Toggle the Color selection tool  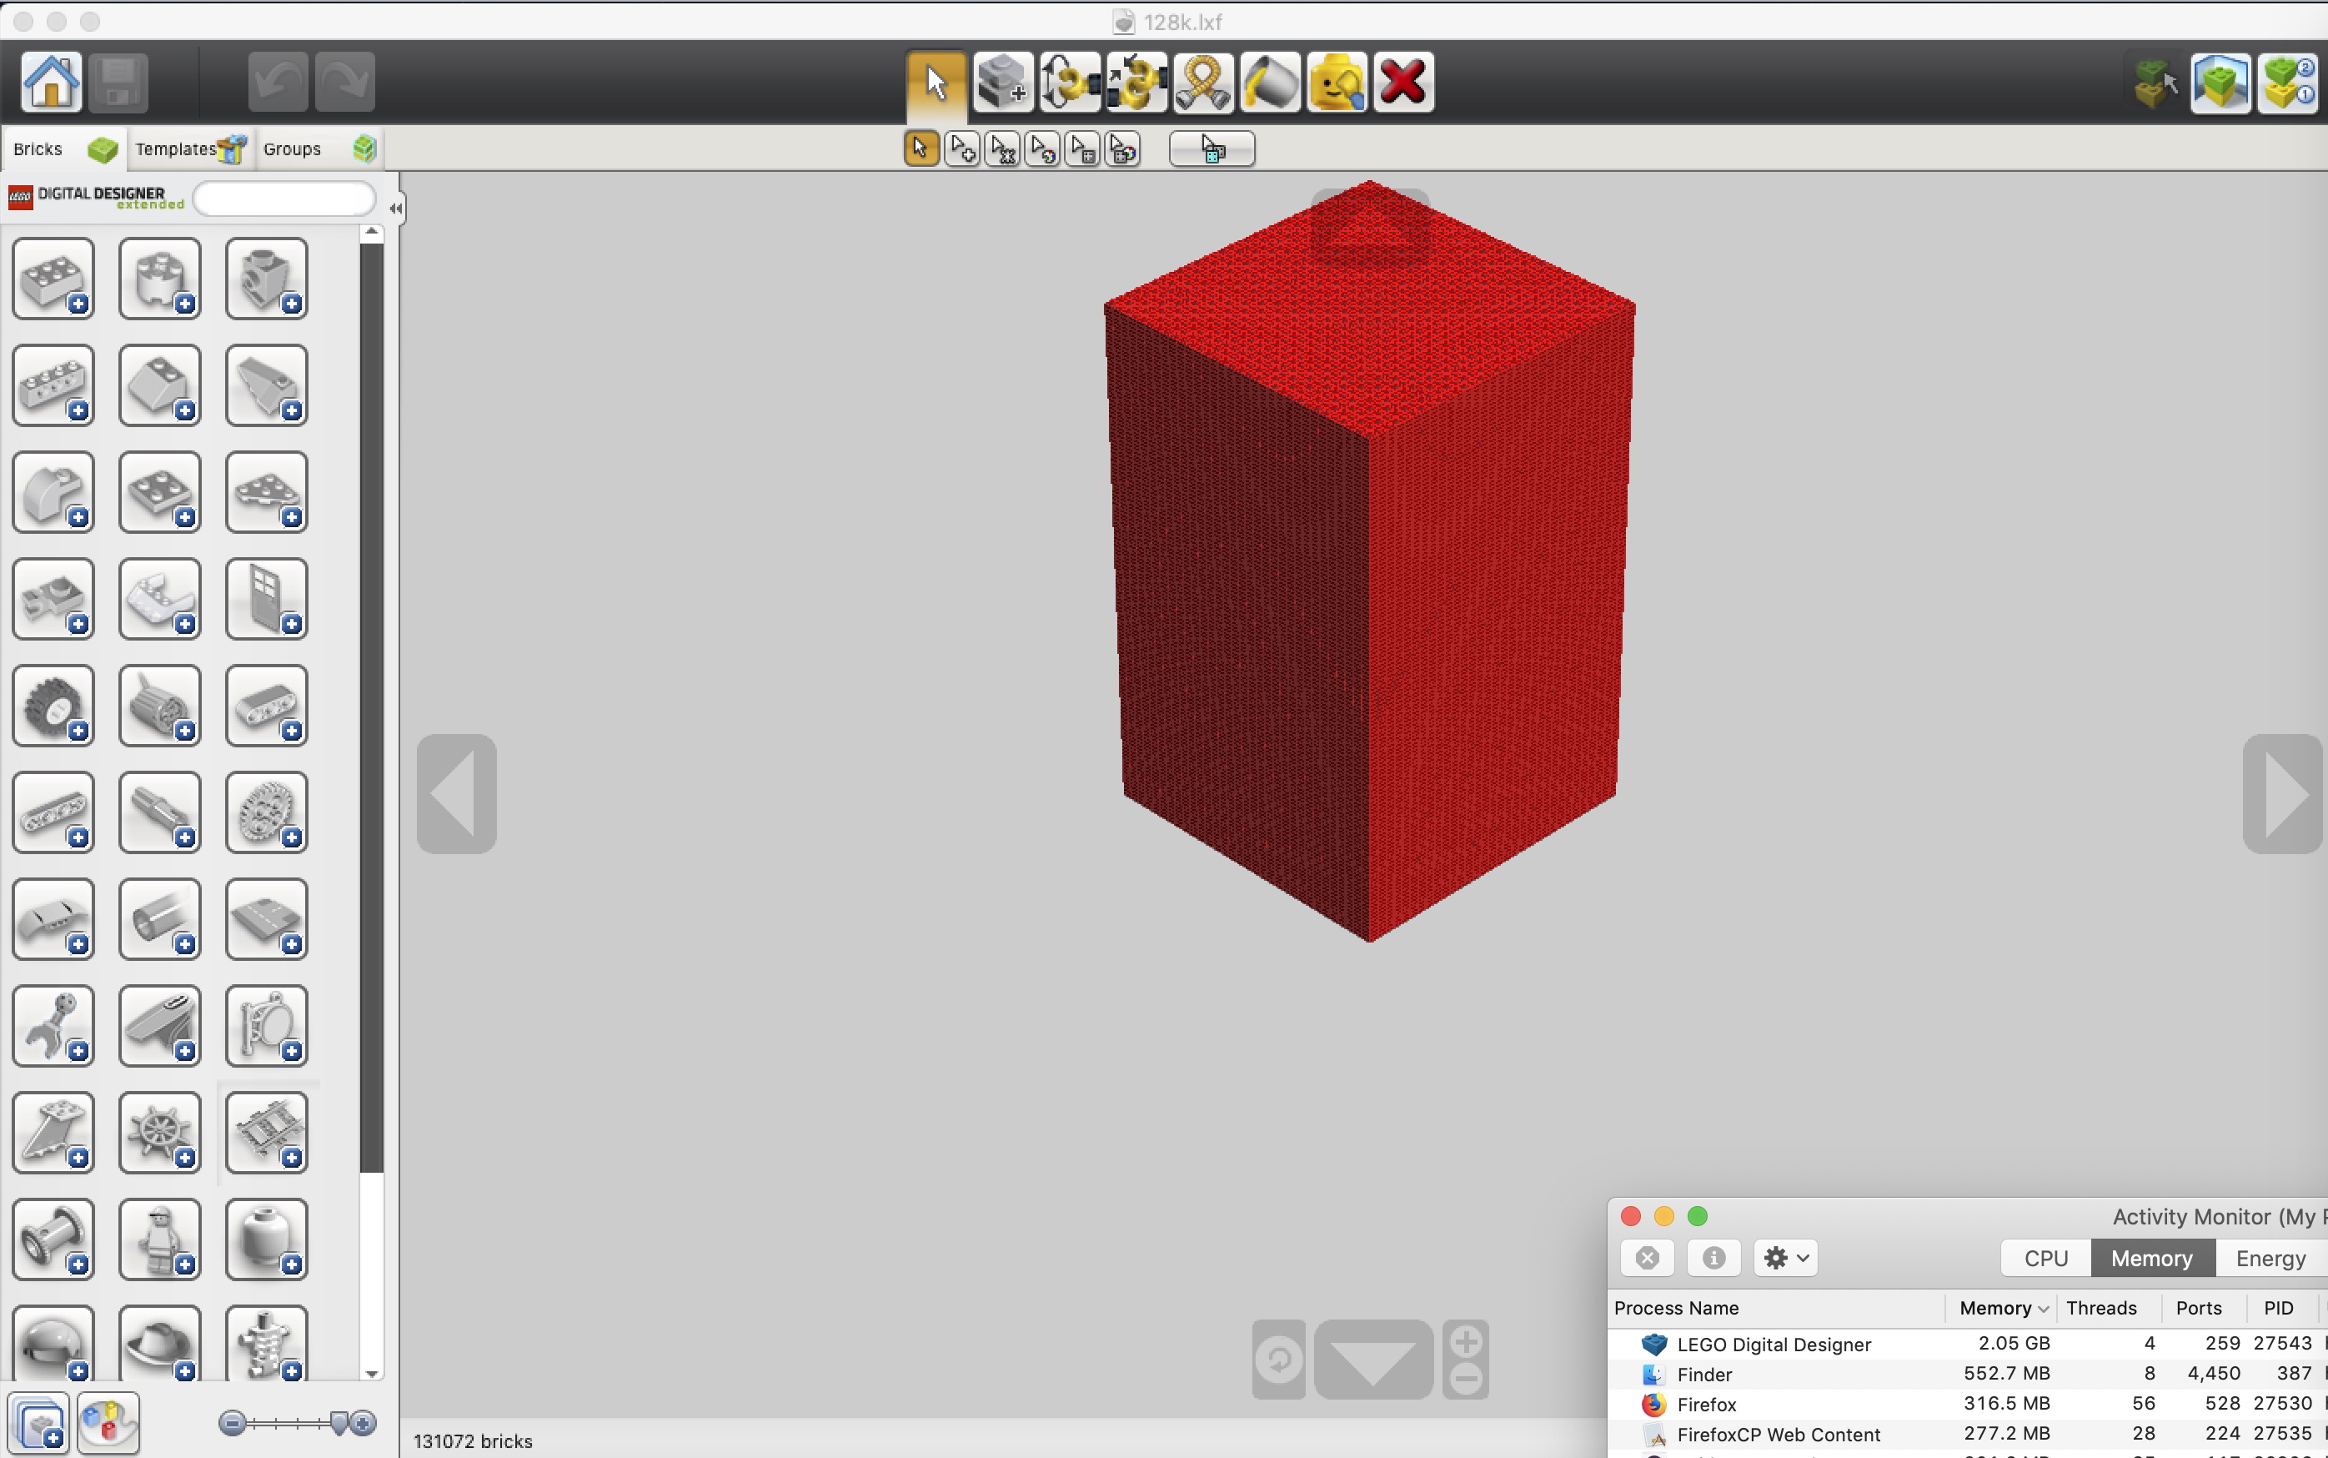[x=1043, y=149]
